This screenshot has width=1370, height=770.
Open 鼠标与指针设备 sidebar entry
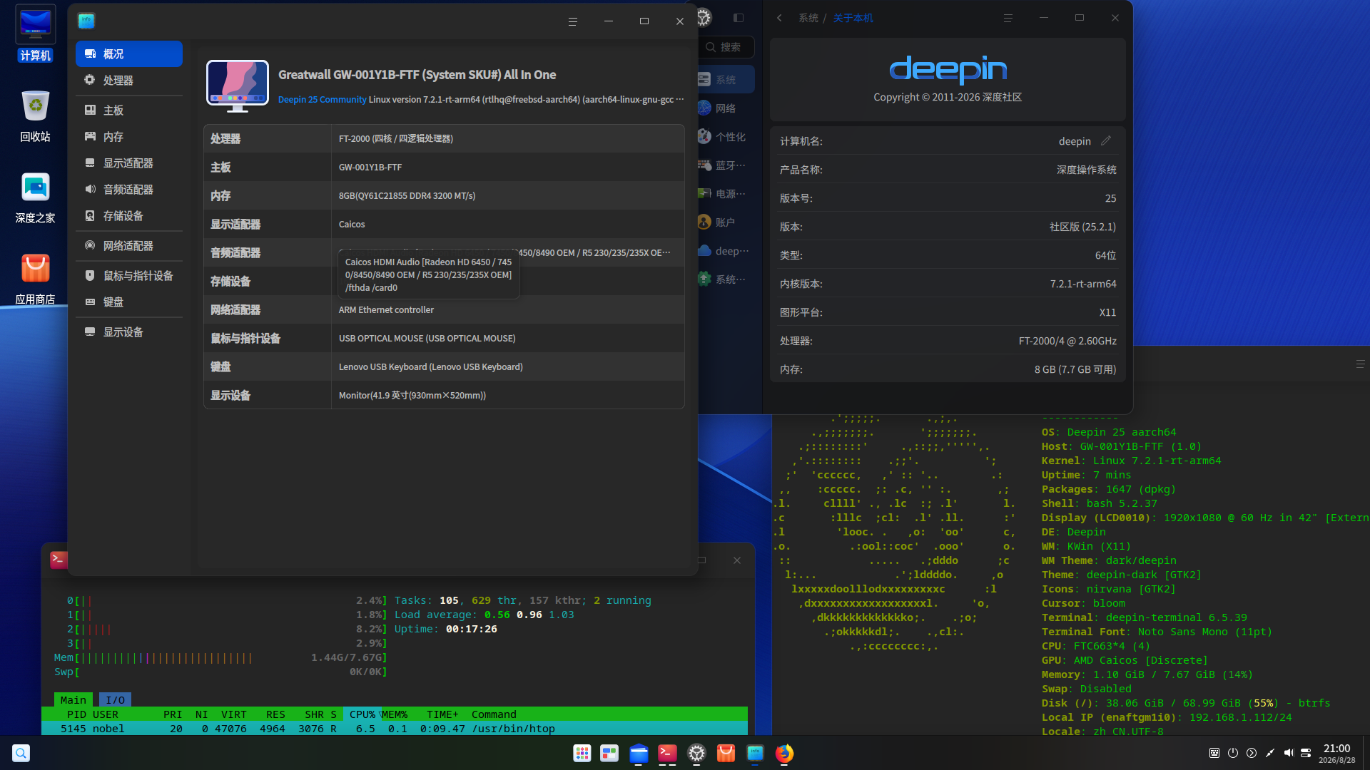(129, 276)
